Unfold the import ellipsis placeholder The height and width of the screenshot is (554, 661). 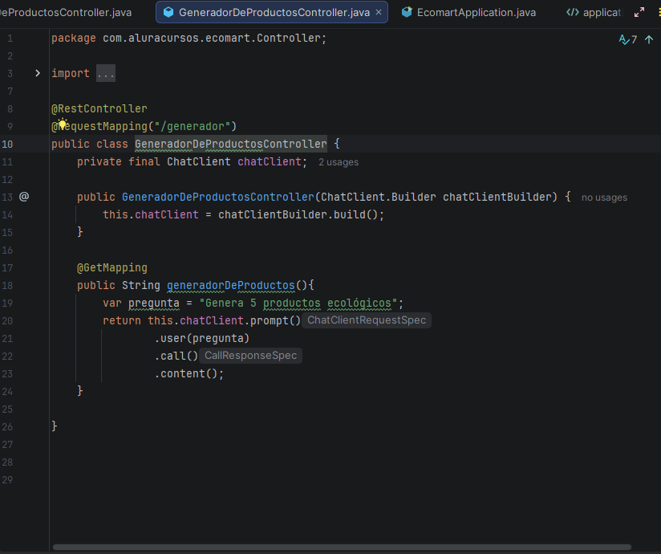point(106,73)
